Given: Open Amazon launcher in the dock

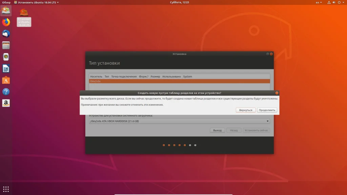Looking at the screenshot, I should pyautogui.click(x=6, y=103).
